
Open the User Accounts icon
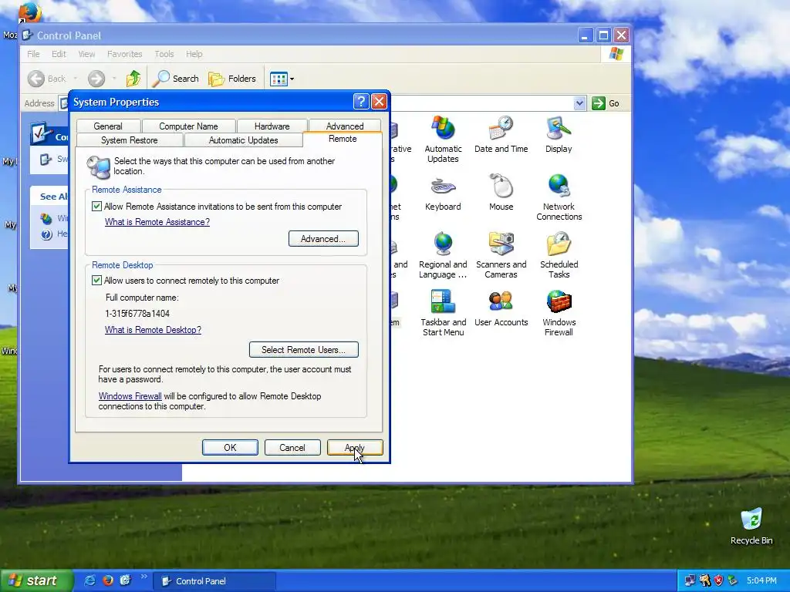coord(501,308)
